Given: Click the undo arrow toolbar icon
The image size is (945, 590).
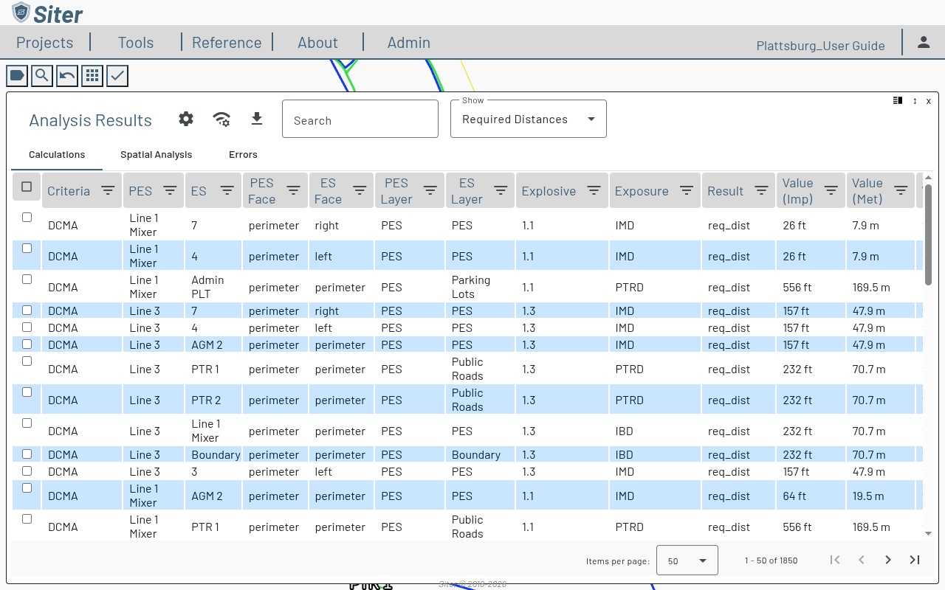Looking at the screenshot, I should point(67,75).
